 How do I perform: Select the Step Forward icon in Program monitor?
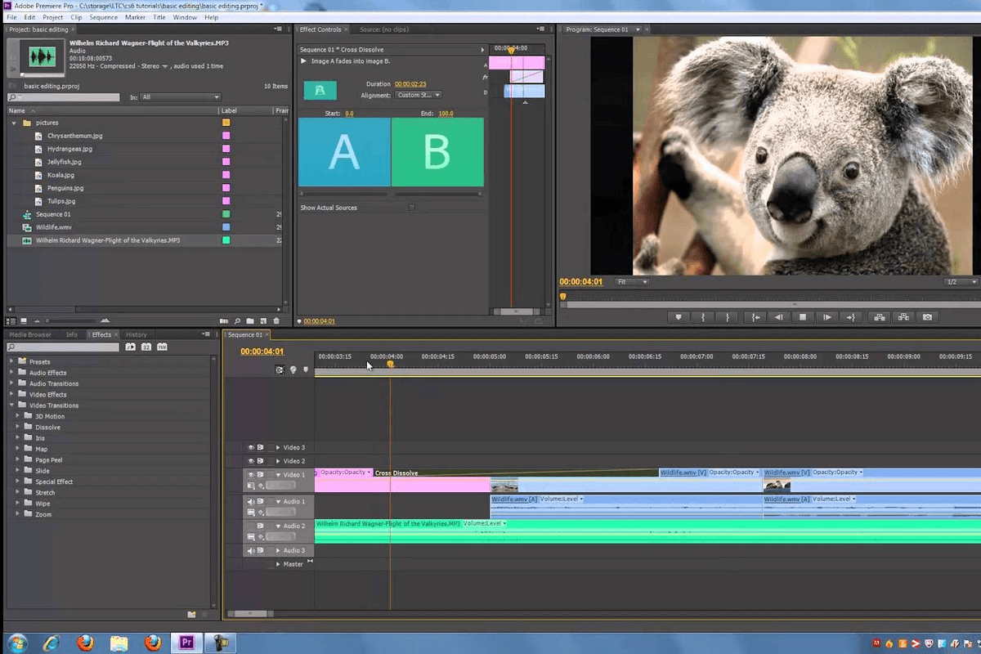[828, 317]
